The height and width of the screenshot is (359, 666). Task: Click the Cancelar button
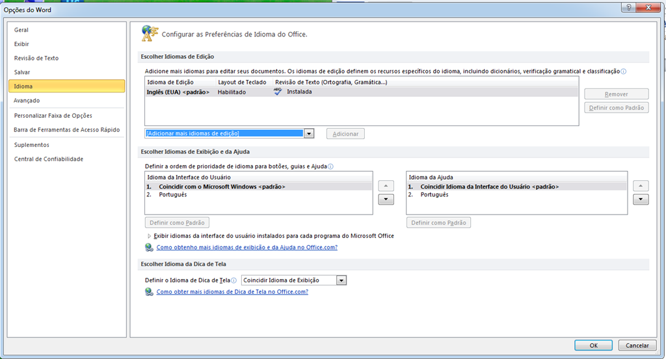pos(637,345)
